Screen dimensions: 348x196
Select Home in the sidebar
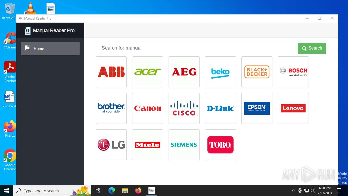50,49
